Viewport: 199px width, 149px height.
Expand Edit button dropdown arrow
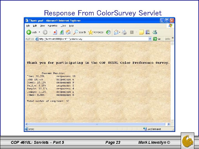tap(137, 32)
